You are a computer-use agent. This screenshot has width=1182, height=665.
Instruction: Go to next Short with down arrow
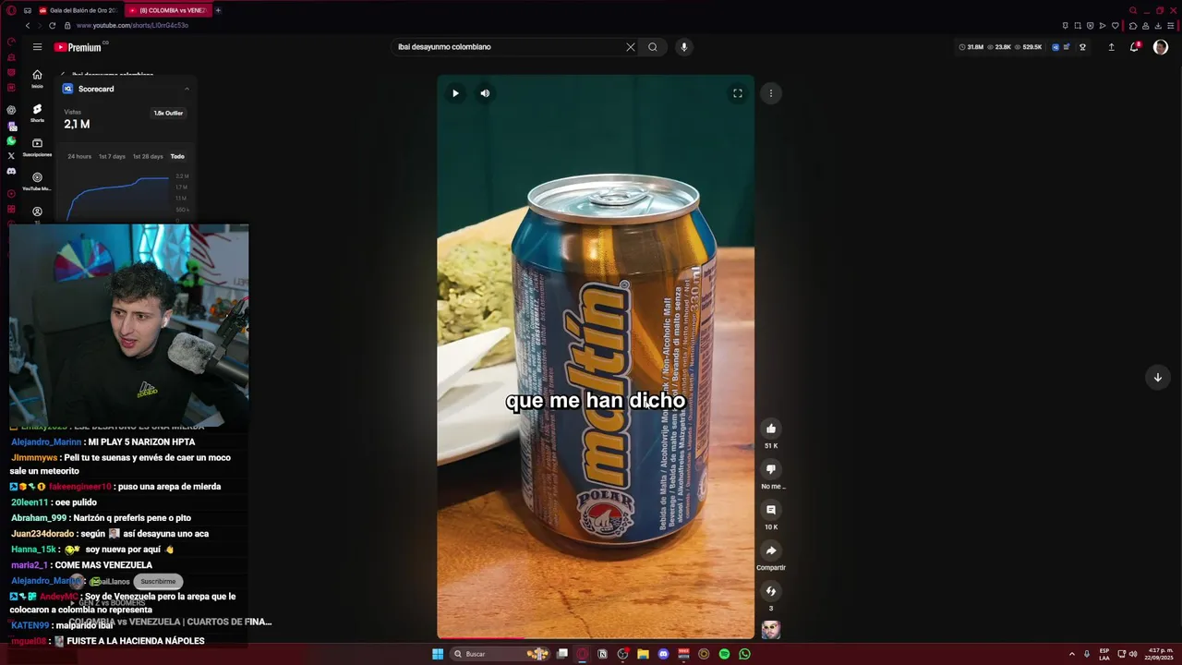point(1157,377)
